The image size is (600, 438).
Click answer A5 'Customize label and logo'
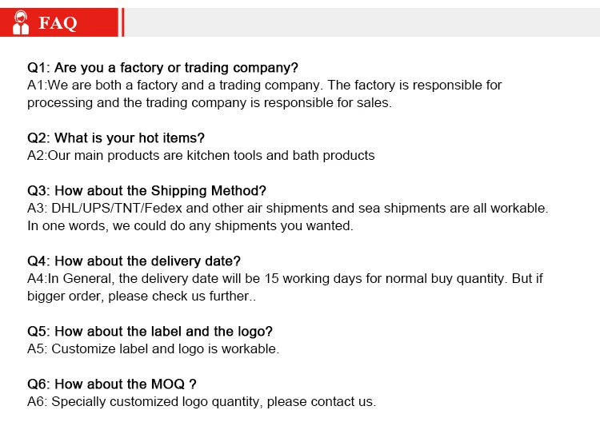pyautogui.click(x=153, y=348)
